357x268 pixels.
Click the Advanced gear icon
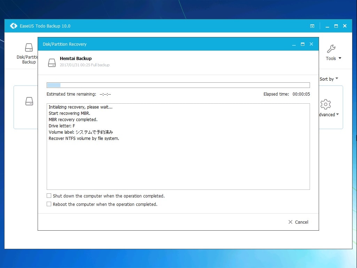[x=326, y=104]
